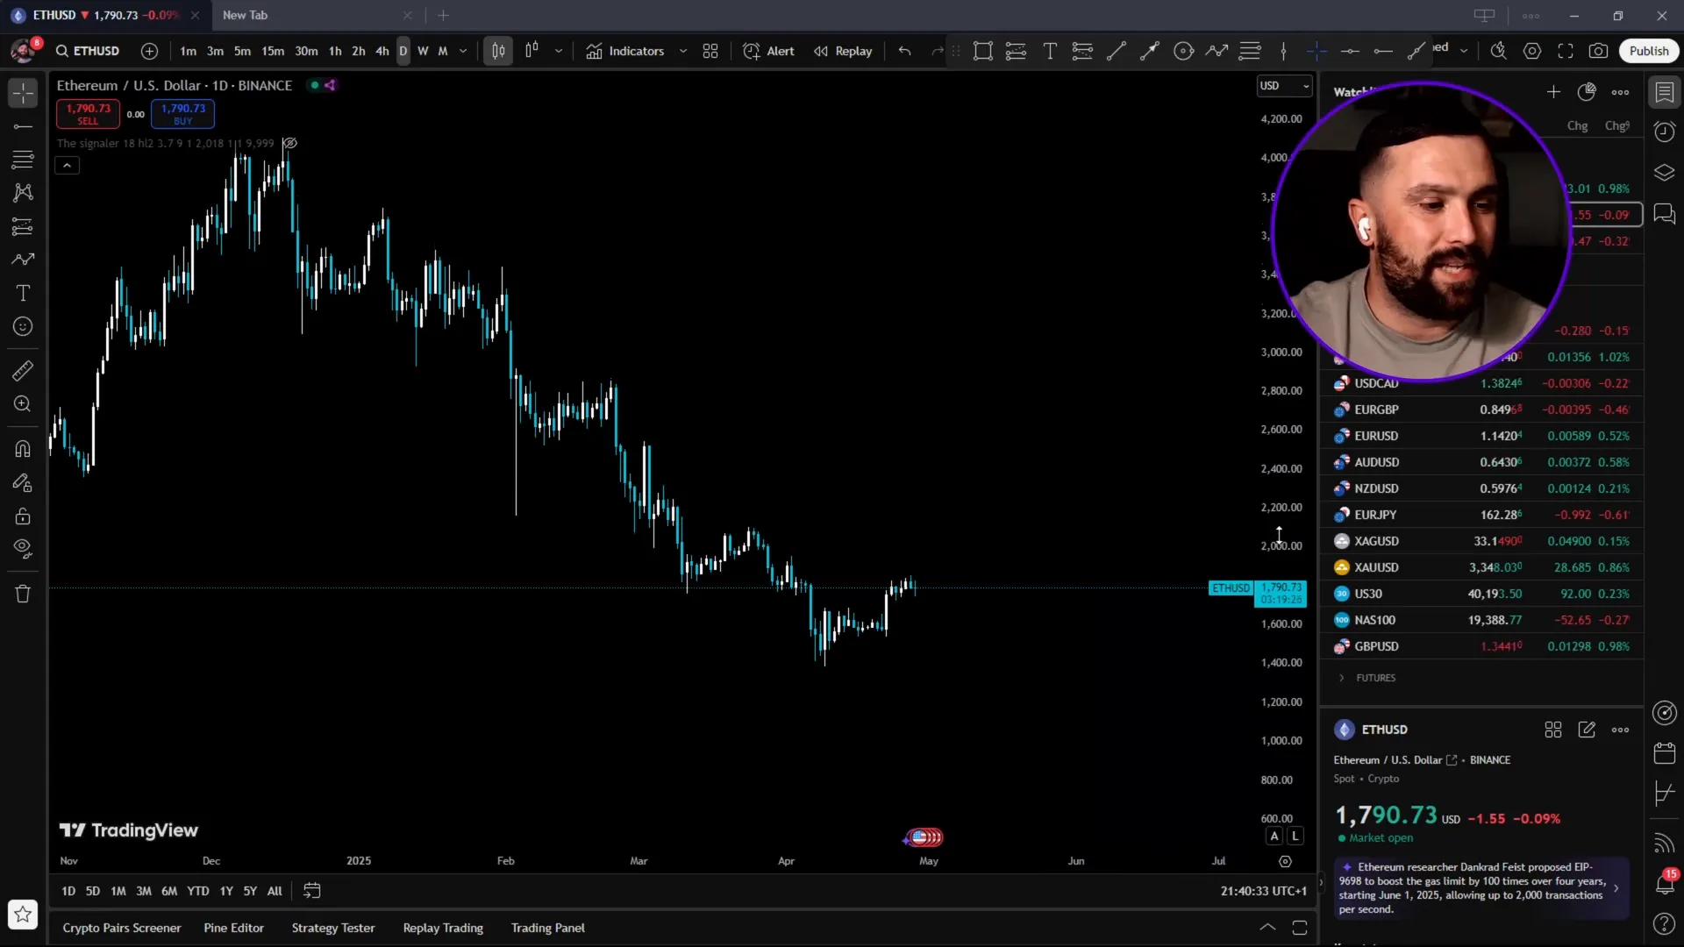Select the trend line tool in left sidebar
The width and height of the screenshot is (1684, 947).
click(23, 127)
